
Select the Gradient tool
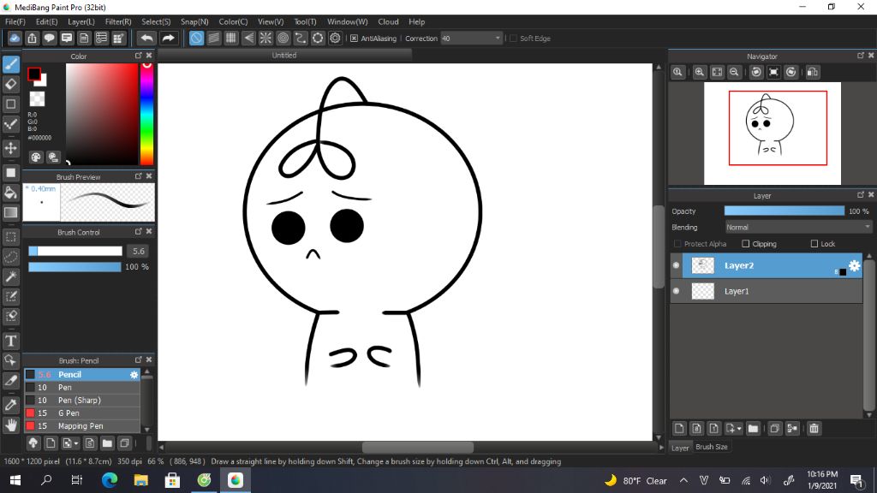[11, 212]
